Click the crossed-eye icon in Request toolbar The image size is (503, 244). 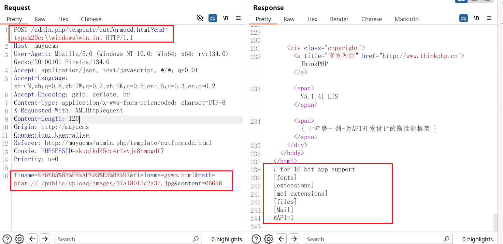coord(200,18)
